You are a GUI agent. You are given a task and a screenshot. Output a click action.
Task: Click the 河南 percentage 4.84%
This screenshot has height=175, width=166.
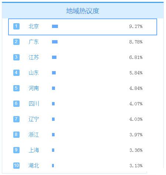[x=136, y=88]
